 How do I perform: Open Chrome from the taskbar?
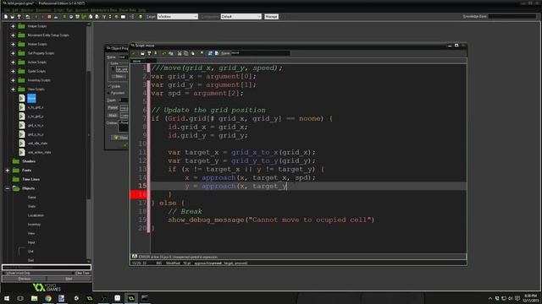pyautogui.click(x=48, y=298)
